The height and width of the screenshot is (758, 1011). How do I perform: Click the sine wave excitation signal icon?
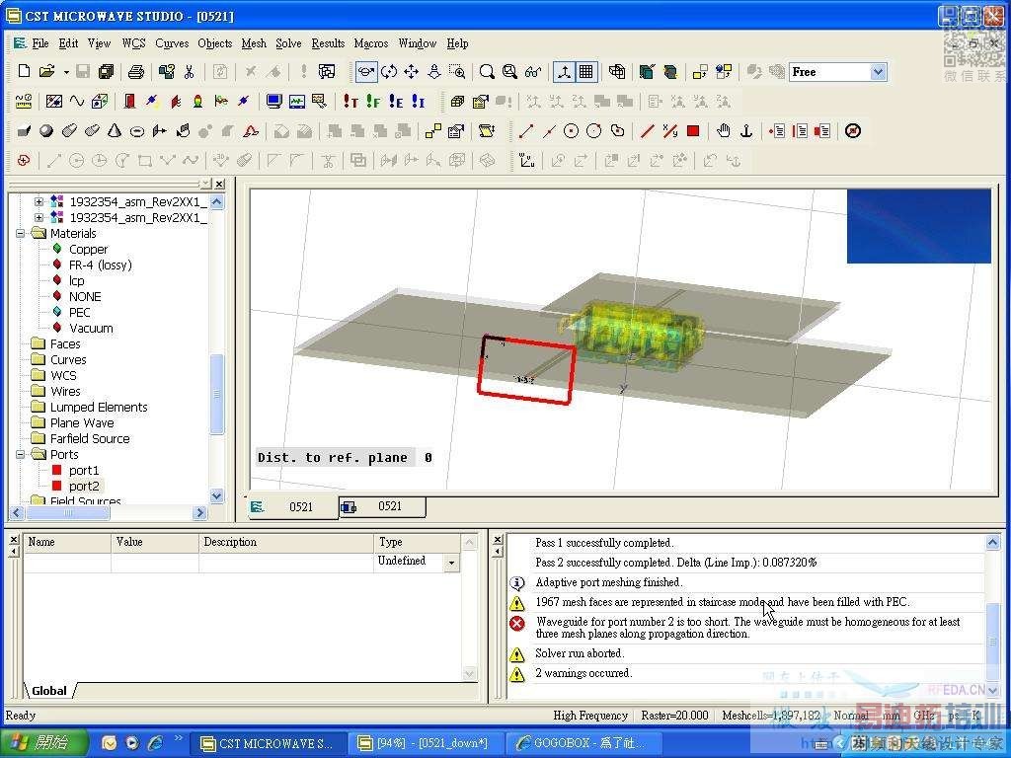click(77, 102)
